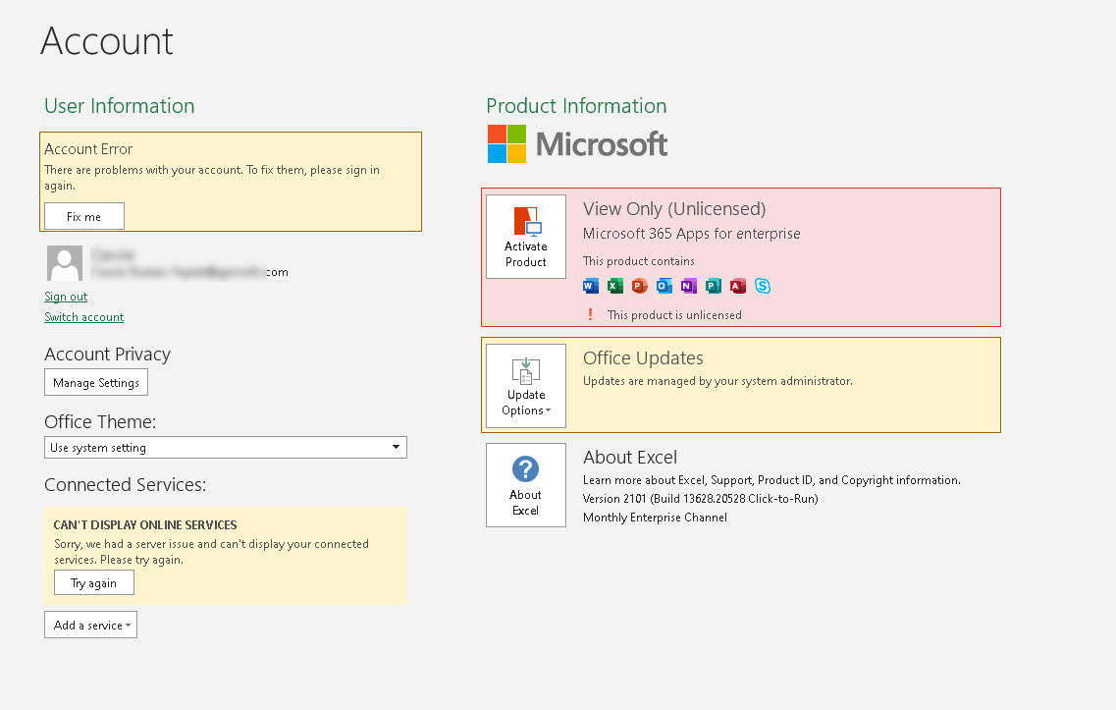Click the Version 2101 build text
The height and width of the screenshot is (710, 1116).
click(x=701, y=499)
